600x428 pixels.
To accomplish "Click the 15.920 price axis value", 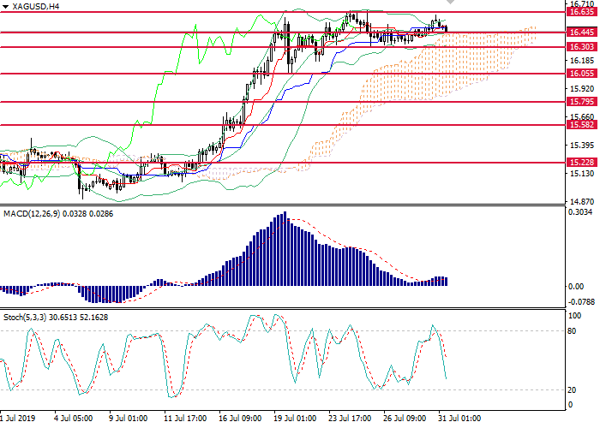I will 582,89.
